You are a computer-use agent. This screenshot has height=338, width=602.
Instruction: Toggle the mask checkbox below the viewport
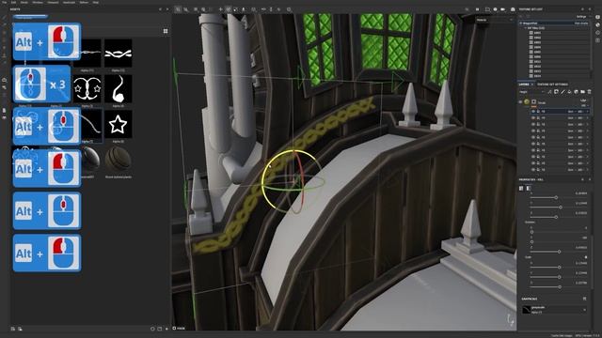(174, 329)
